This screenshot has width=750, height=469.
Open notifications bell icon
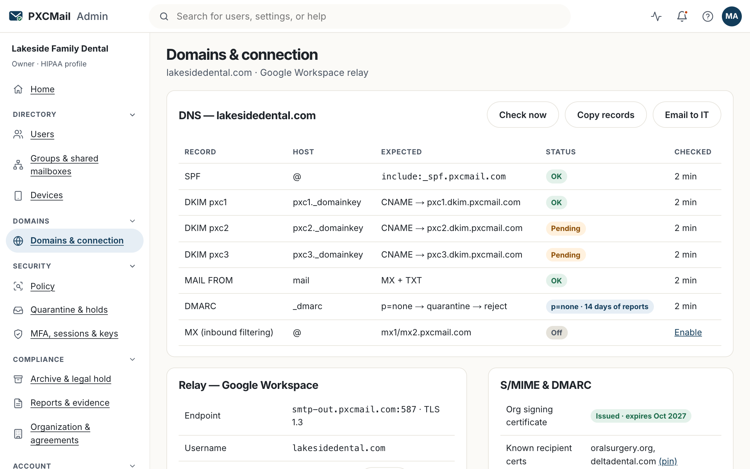pos(682,16)
